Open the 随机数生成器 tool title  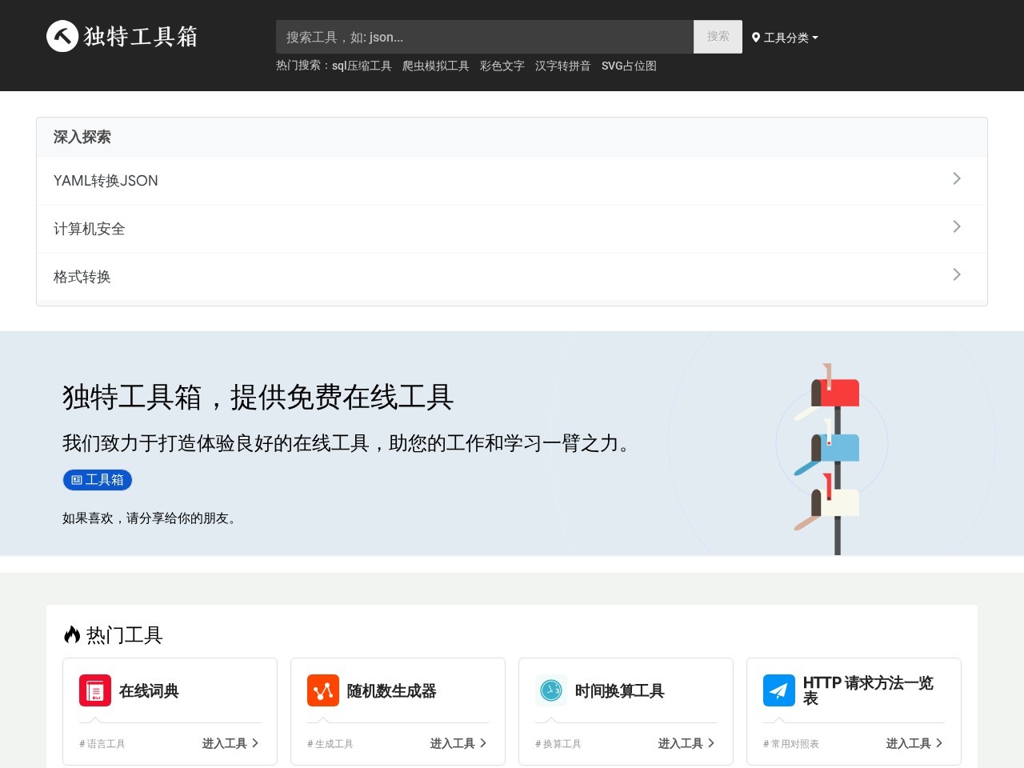click(x=392, y=691)
